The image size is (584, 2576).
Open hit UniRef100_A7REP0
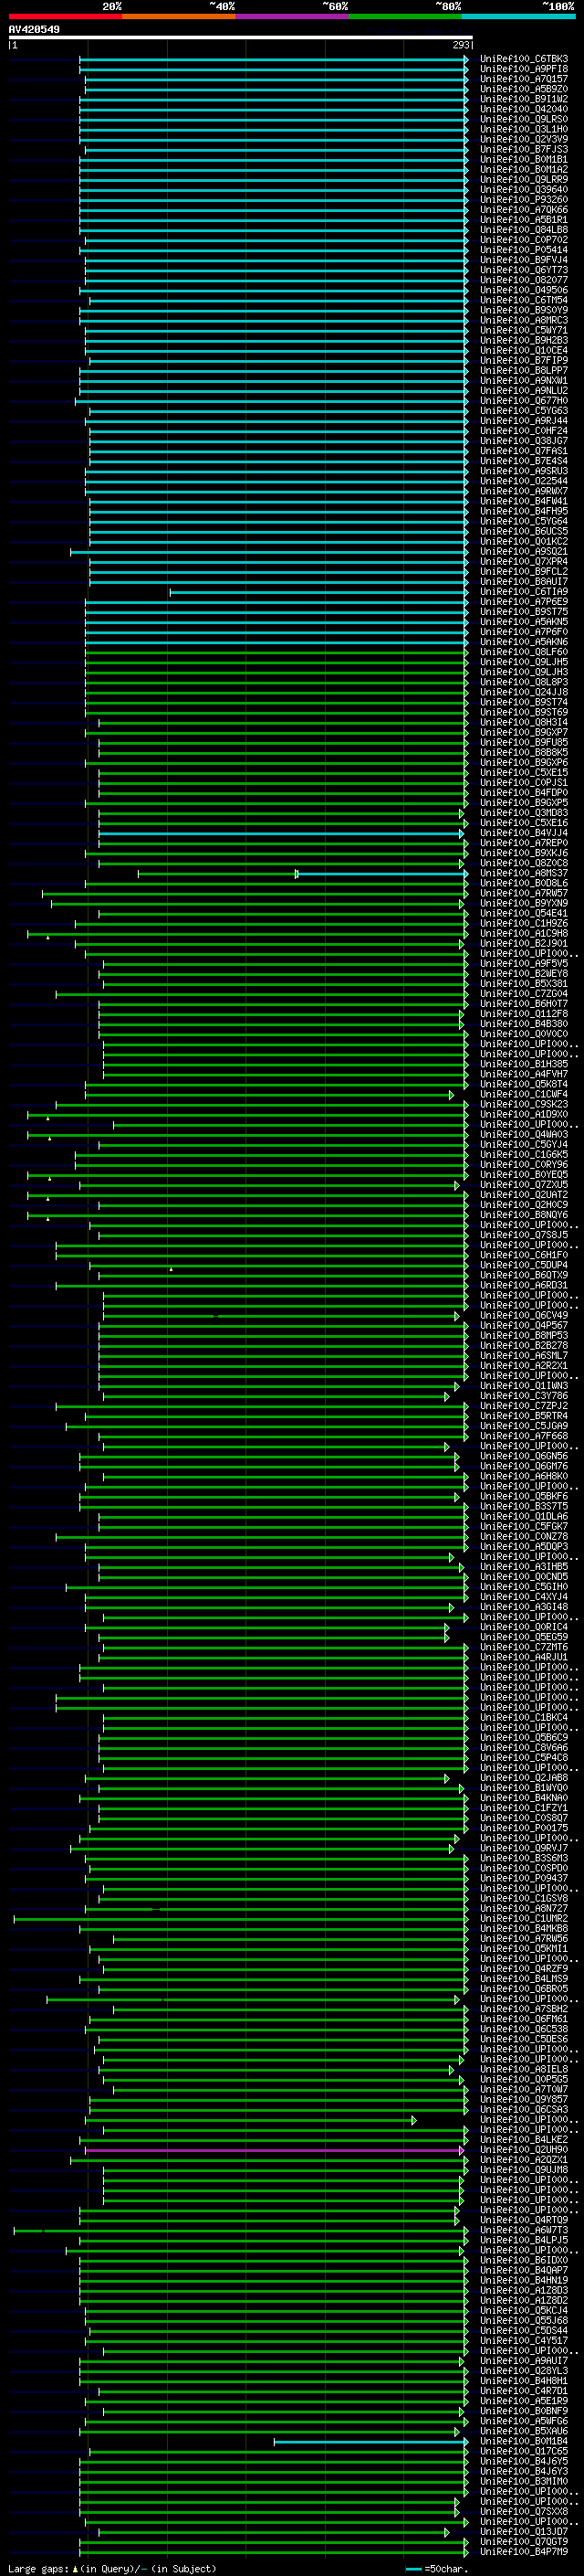(523, 843)
